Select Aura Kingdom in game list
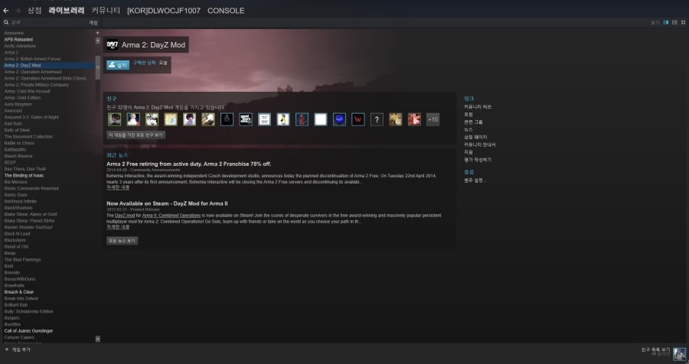The width and height of the screenshot is (689, 364). point(18,104)
